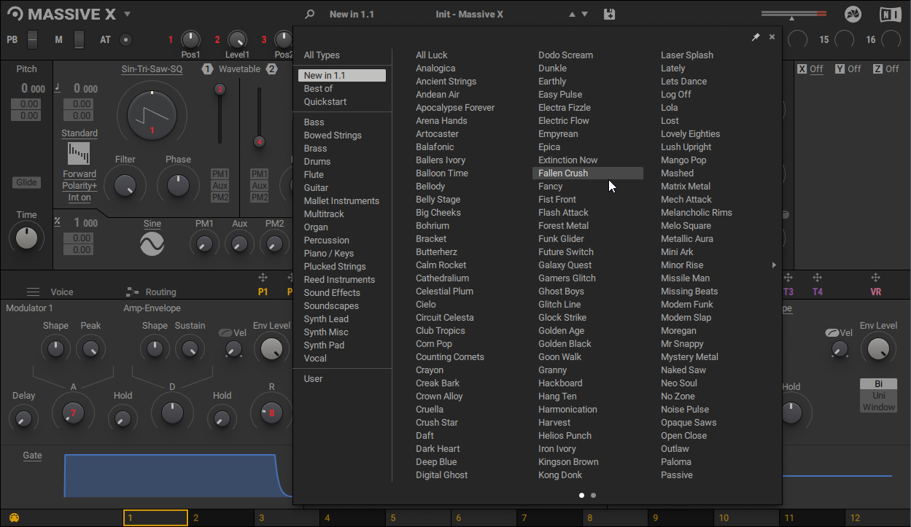Load the Kong Donk preset
This screenshot has height=527, width=911.
pos(560,475)
